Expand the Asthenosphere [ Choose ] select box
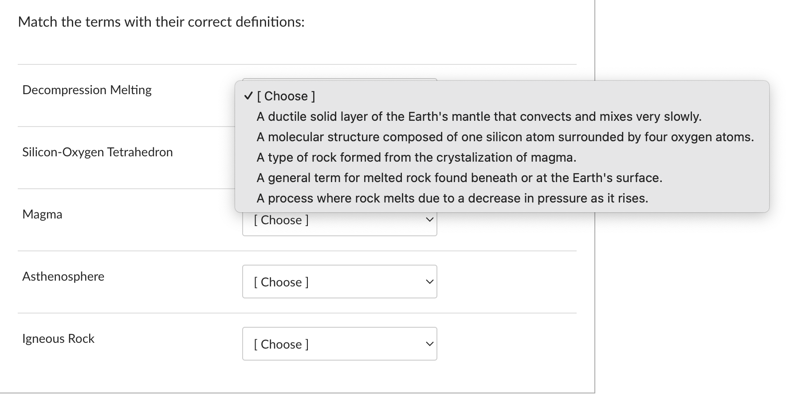794x397 pixels. (339, 282)
